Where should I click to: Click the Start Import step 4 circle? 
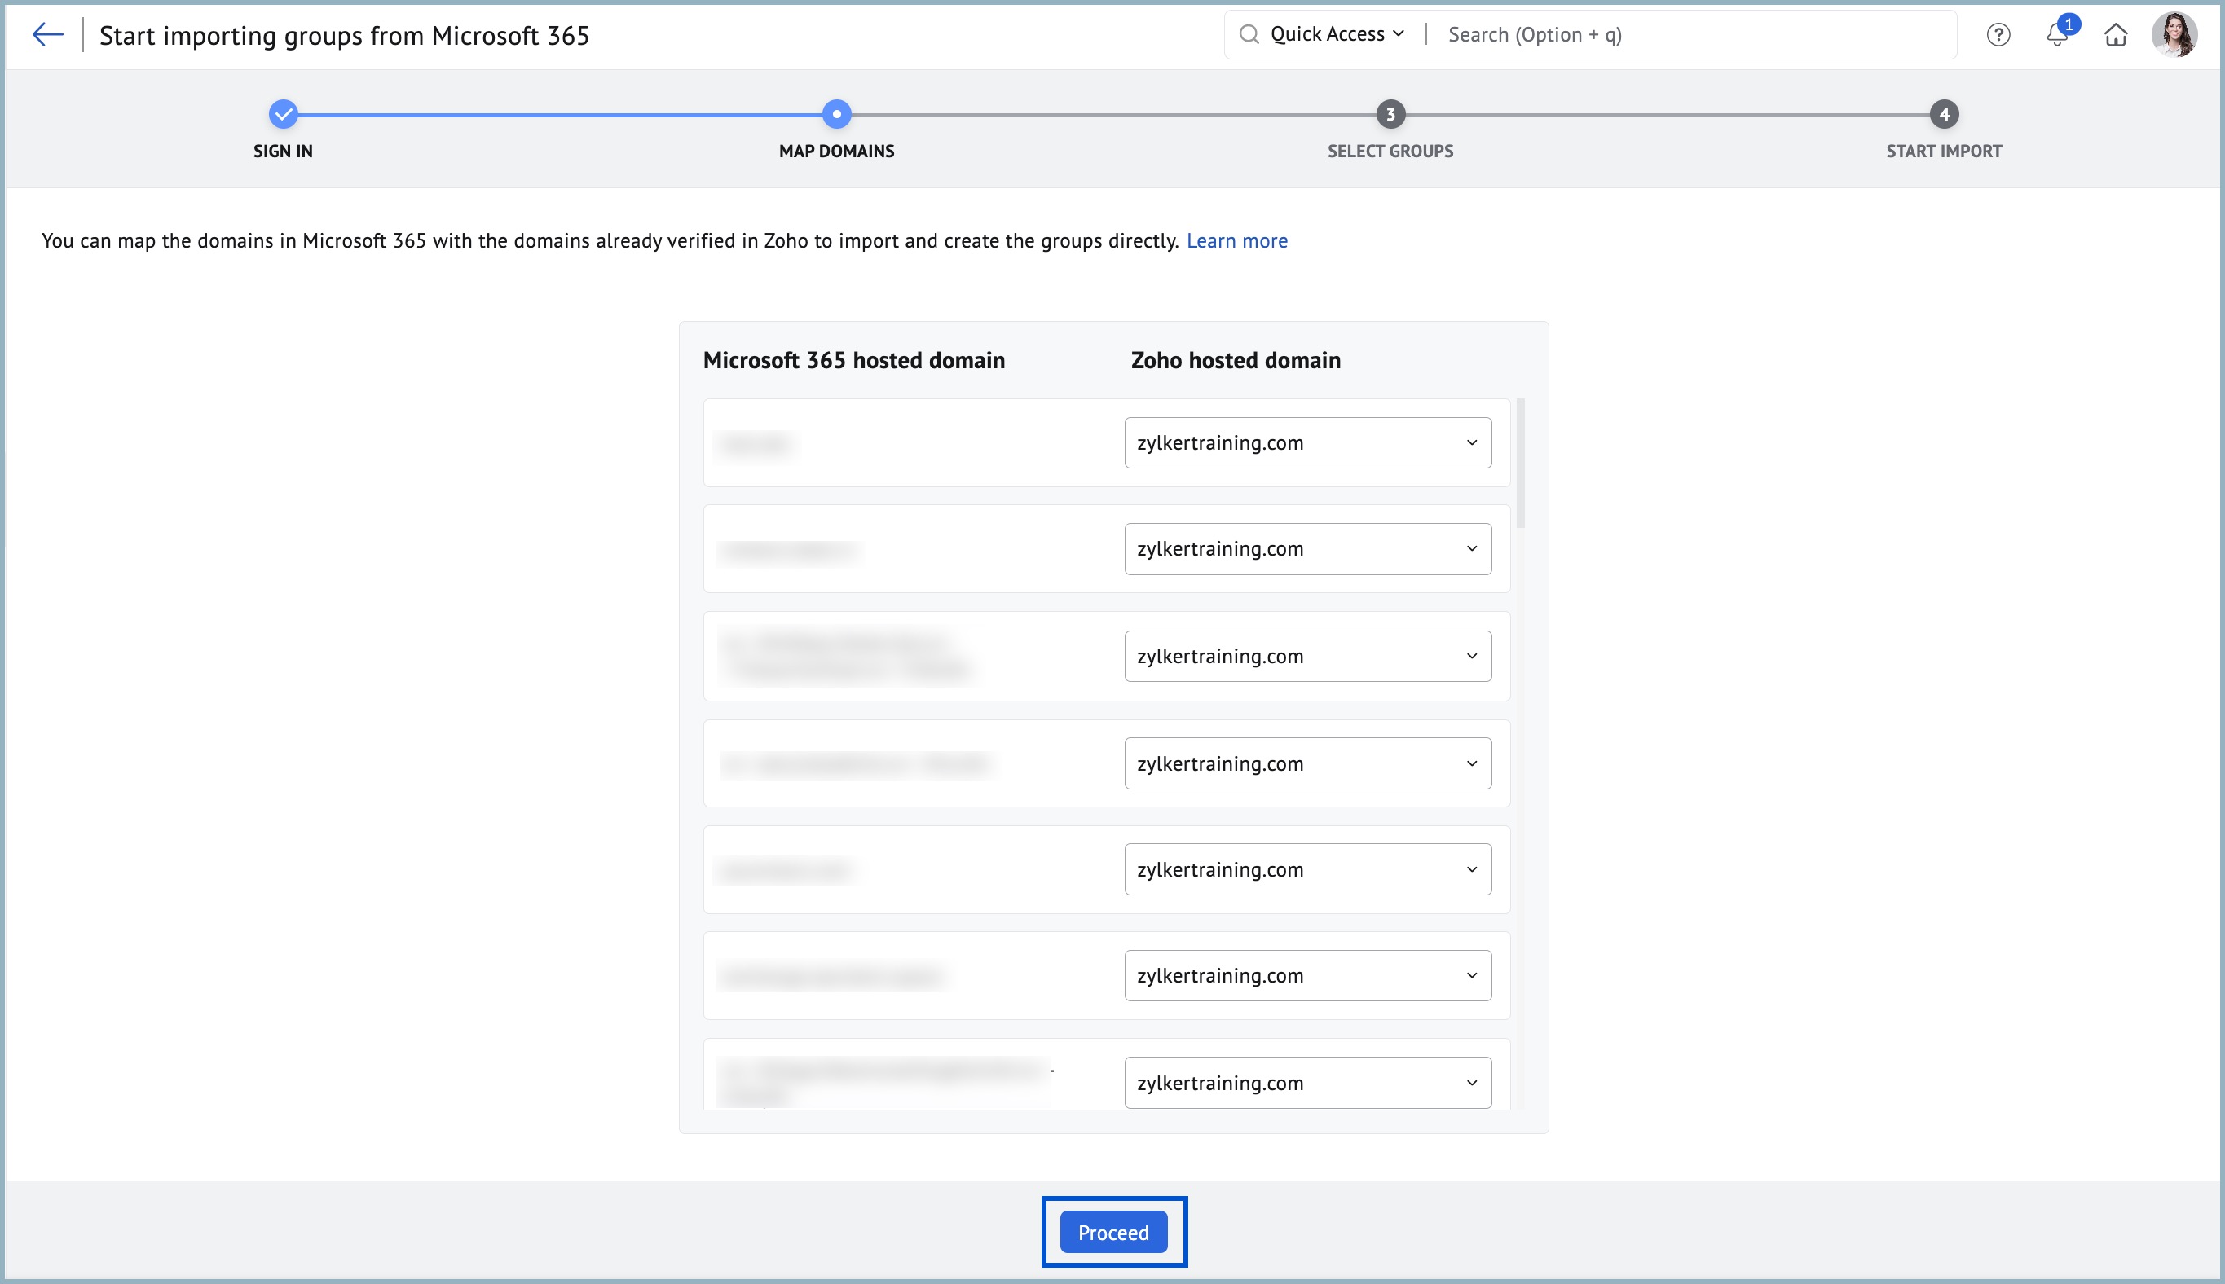[1944, 115]
